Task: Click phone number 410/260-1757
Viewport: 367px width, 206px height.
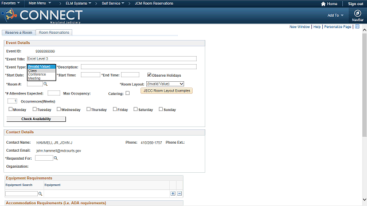Action: pos(151,142)
